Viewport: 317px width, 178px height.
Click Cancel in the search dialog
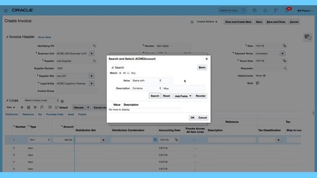[203, 118]
